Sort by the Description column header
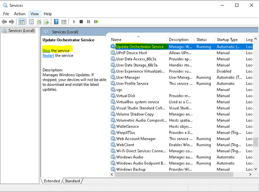Image resolution: width=259 pixels, height=192 pixels. [180, 40]
